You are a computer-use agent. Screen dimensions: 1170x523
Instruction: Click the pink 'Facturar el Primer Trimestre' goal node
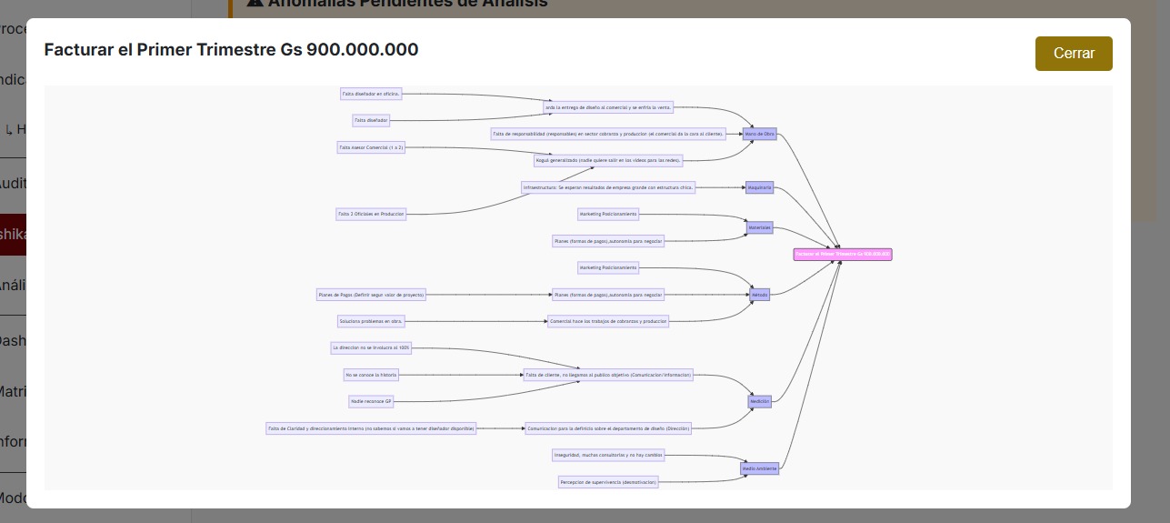coord(843,255)
